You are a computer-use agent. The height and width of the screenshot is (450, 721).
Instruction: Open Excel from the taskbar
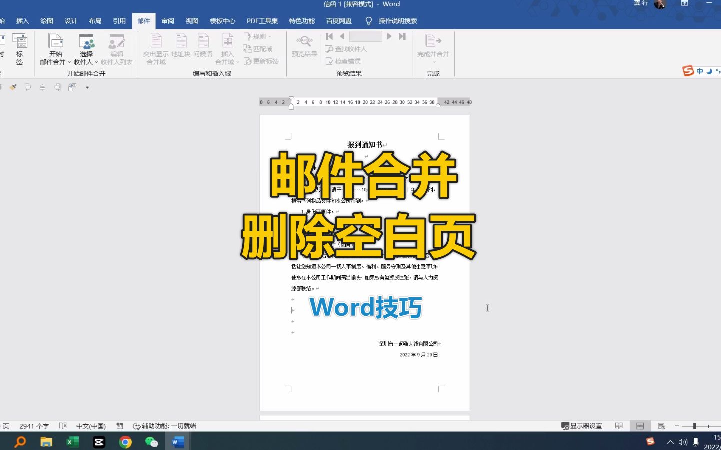73,442
